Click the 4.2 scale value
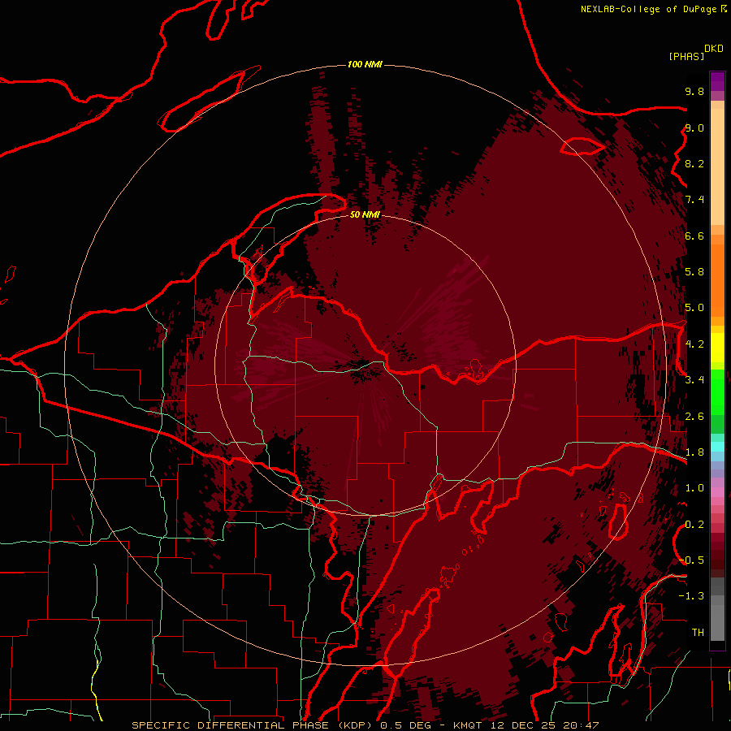Viewport: 731px width, 731px height. [694, 344]
